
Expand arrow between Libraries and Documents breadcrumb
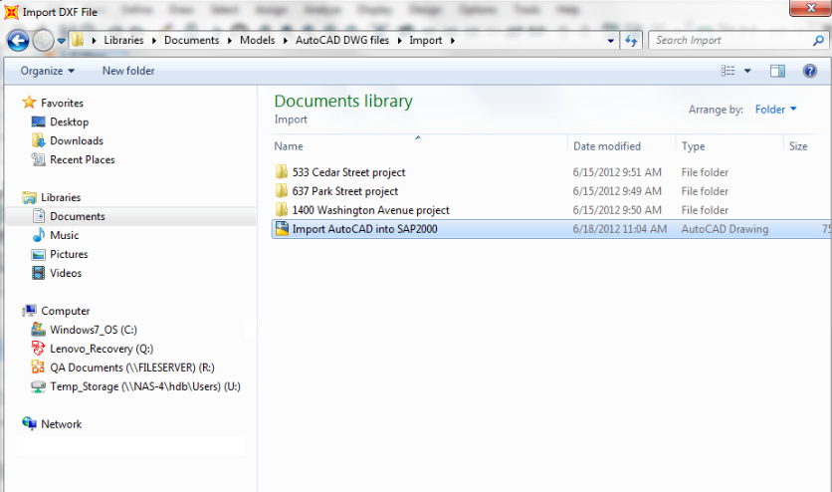154,41
